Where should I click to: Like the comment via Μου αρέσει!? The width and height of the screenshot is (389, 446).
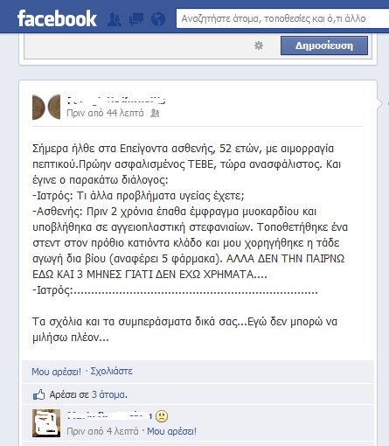pos(171,431)
